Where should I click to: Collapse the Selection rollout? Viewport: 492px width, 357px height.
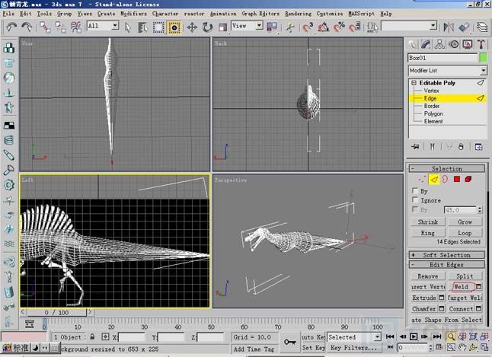pyautogui.click(x=447, y=168)
